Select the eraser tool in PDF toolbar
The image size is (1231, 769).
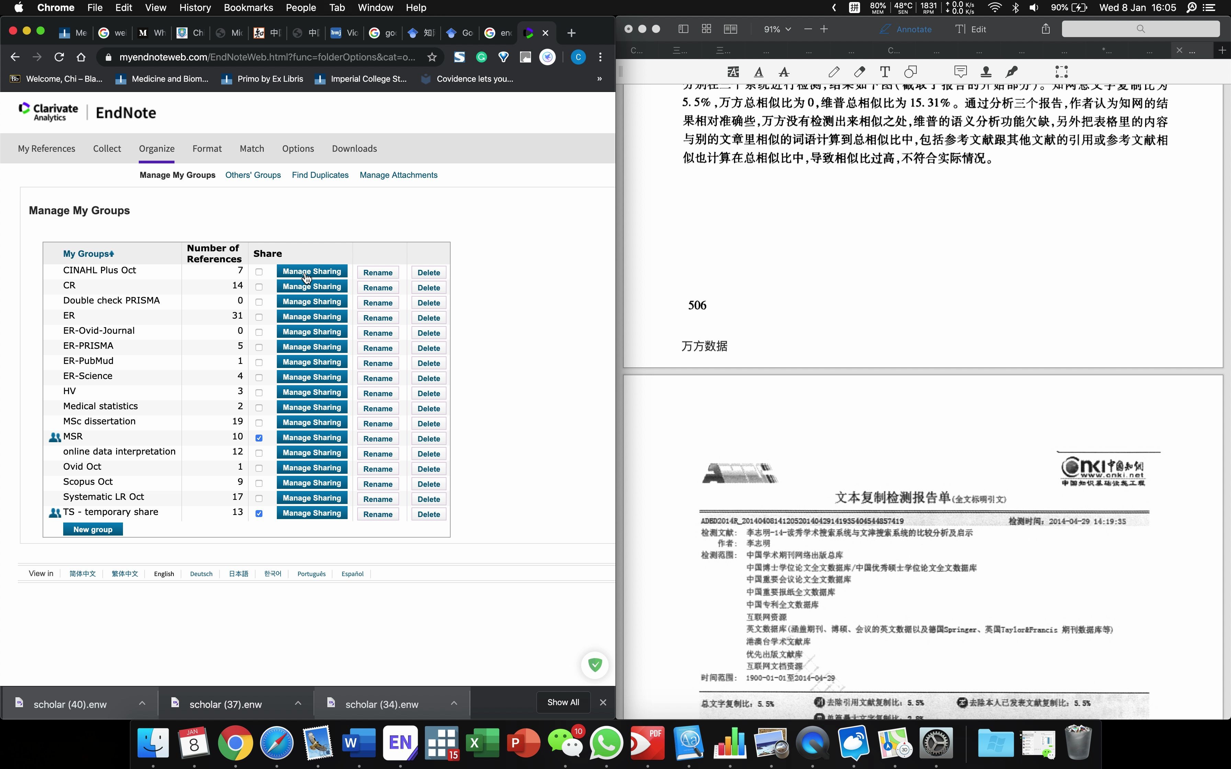[859, 72]
